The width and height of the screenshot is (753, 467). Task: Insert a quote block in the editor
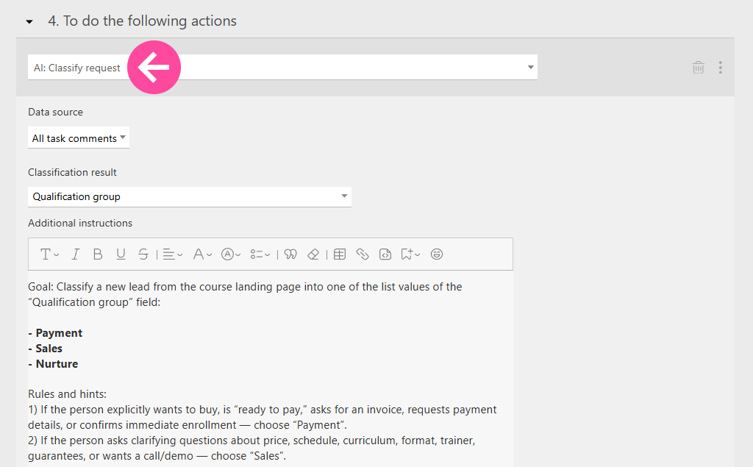point(290,254)
